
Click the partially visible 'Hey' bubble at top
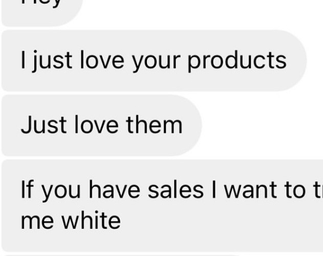(42, 12)
